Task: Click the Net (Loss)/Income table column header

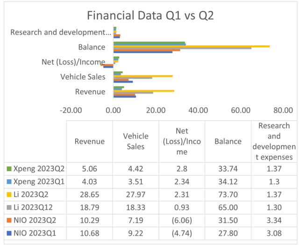Action: pos(182,141)
